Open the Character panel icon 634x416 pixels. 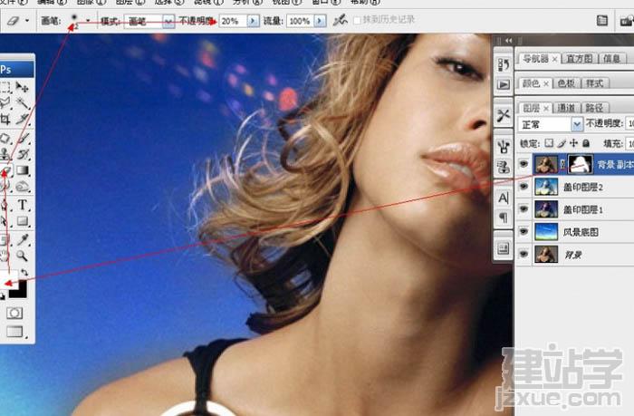pos(504,198)
